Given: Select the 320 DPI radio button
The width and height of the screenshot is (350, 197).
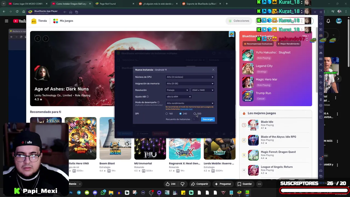Looking at the screenshot, I should point(195,114).
